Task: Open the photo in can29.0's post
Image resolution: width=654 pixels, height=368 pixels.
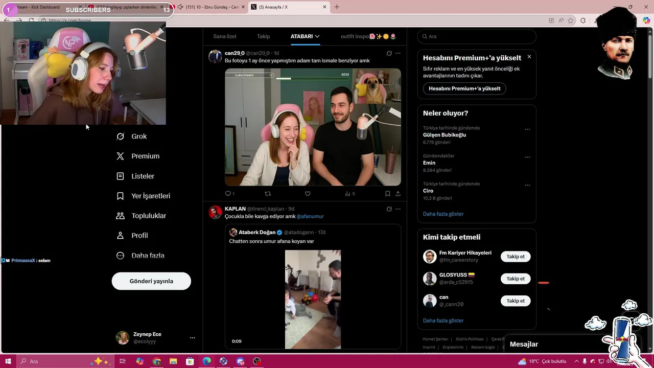Action: coord(313,127)
